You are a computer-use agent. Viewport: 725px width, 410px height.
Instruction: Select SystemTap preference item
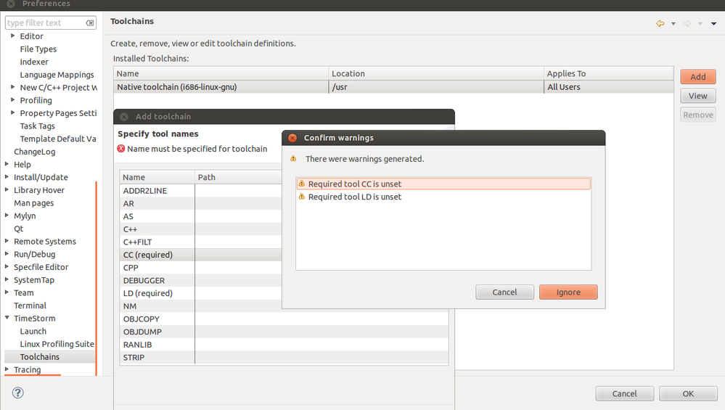[x=34, y=280]
